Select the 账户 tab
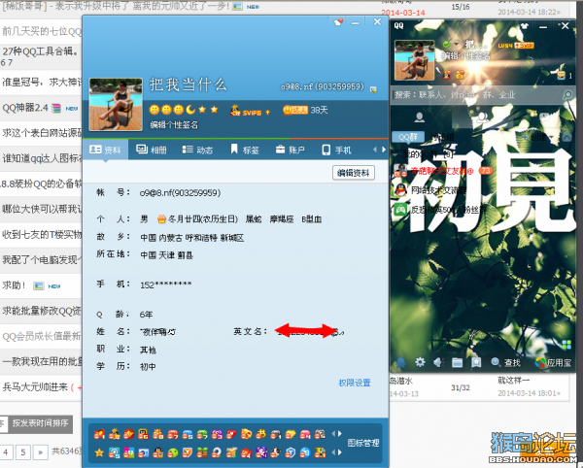 (x=290, y=150)
